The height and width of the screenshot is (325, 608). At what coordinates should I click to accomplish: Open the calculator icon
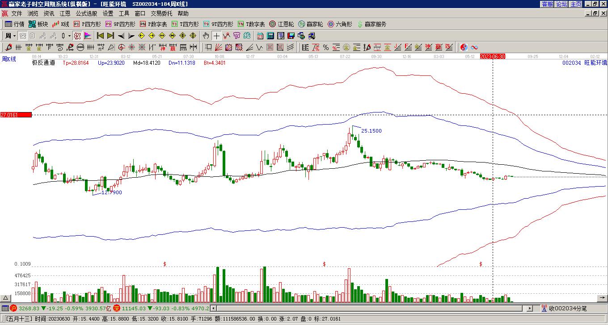click(x=270, y=36)
